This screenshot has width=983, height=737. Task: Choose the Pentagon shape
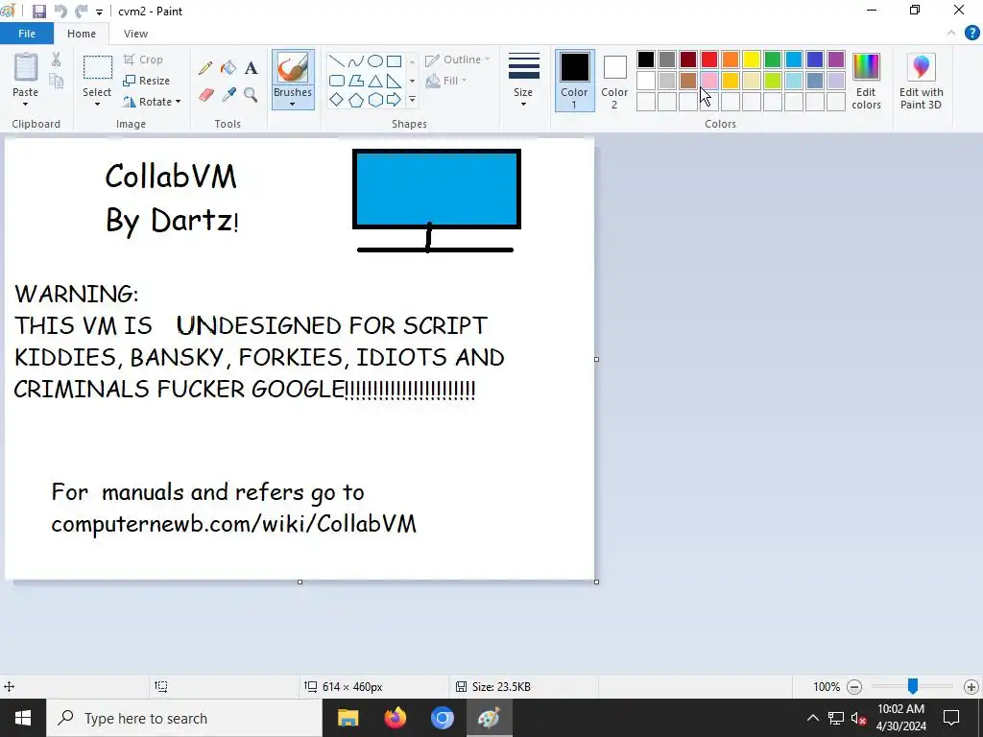pos(356,100)
